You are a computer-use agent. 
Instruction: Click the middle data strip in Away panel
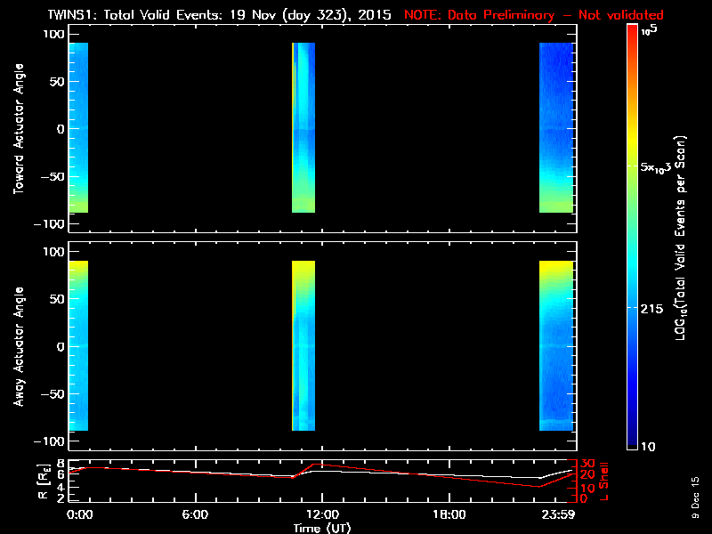click(x=303, y=346)
